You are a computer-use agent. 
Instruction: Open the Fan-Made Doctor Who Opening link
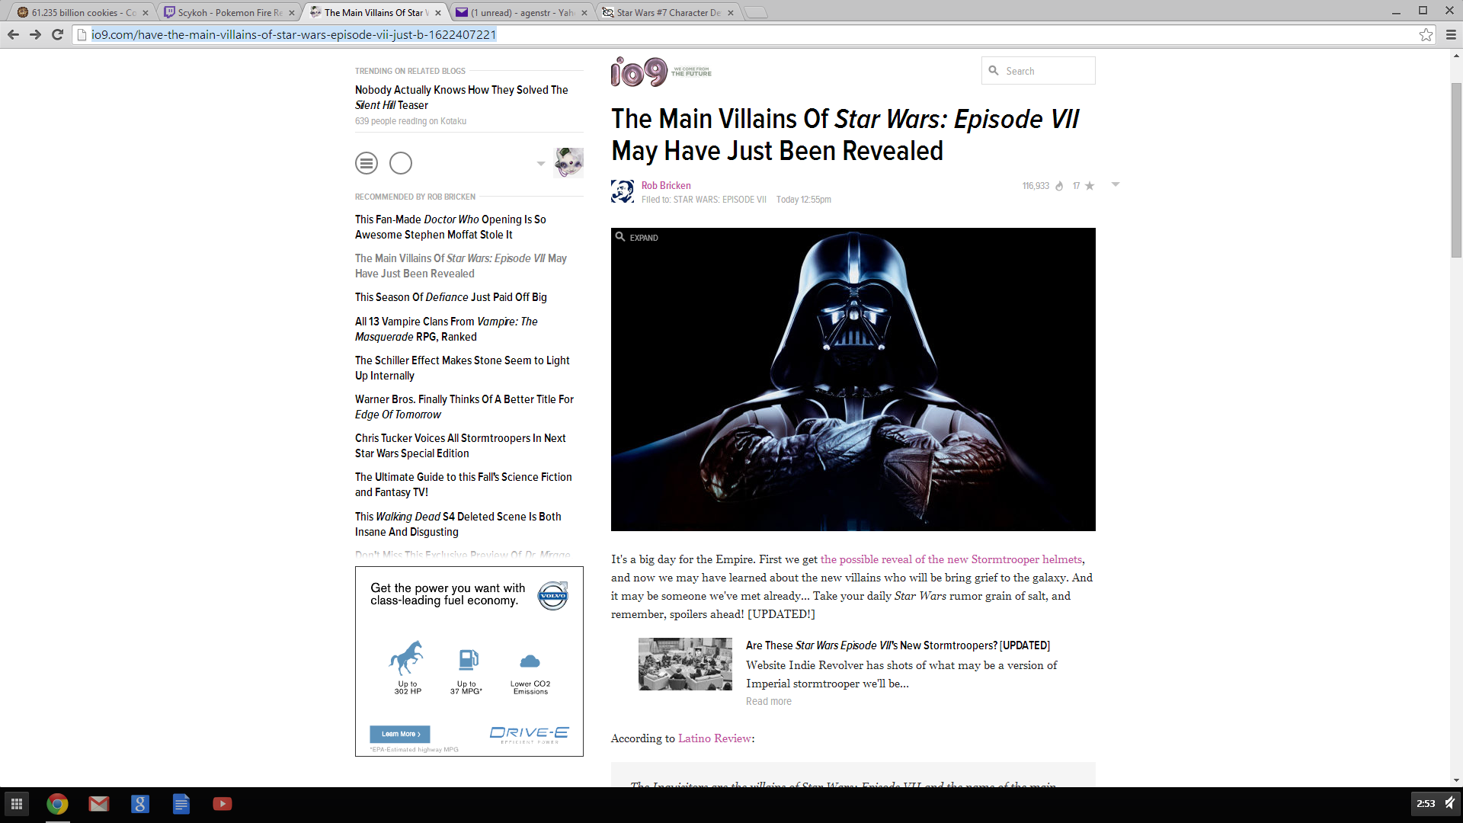[x=450, y=227]
